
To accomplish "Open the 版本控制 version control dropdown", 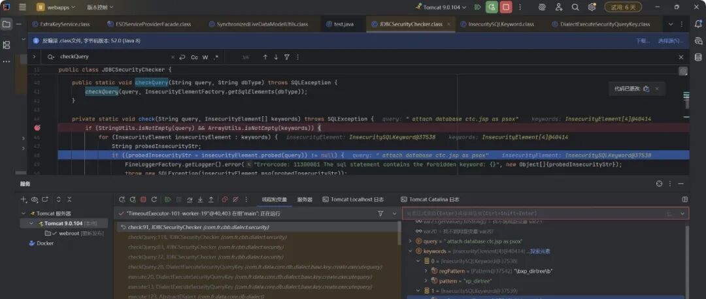I will click(x=100, y=7).
